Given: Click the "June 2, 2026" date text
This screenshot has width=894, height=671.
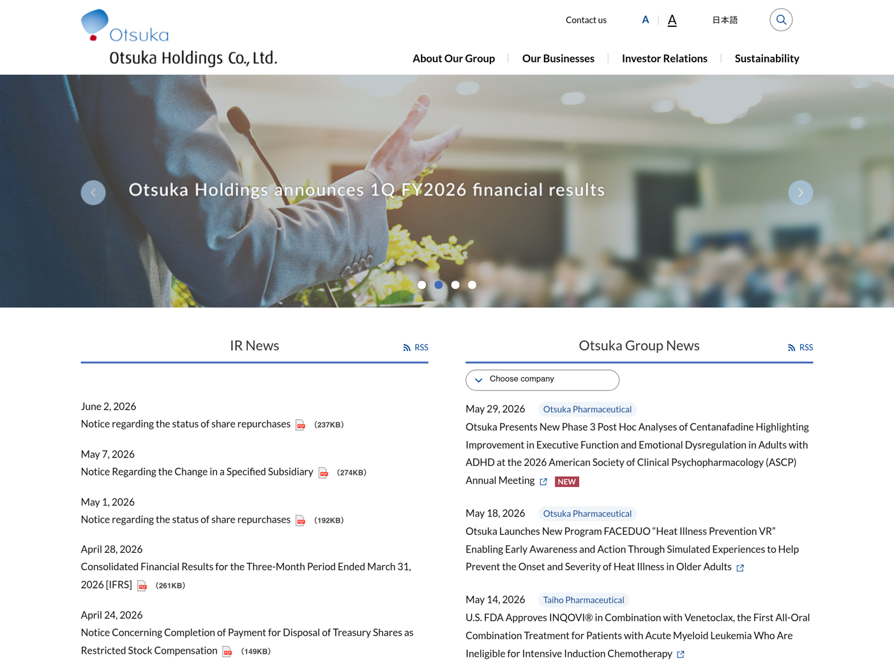Looking at the screenshot, I should (109, 406).
